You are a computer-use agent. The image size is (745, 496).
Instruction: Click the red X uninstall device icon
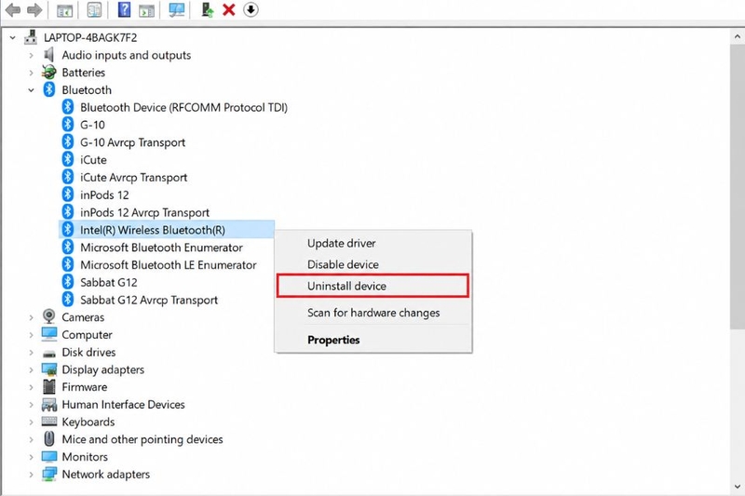pos(229,9)
